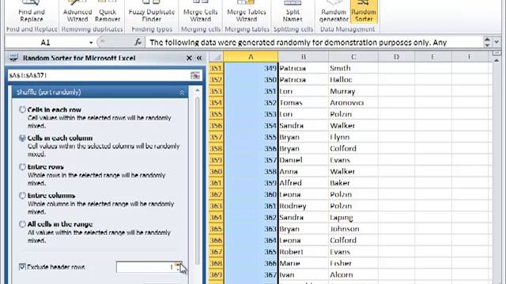Collapse the Random Sorter pane with chevrons
The image size is (506, 284).
(x=199, y=58)
